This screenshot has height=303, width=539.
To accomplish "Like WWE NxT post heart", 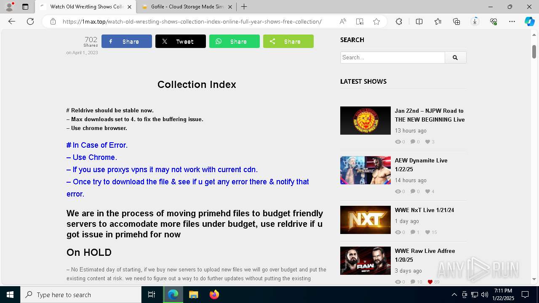I will click(428, 232).
